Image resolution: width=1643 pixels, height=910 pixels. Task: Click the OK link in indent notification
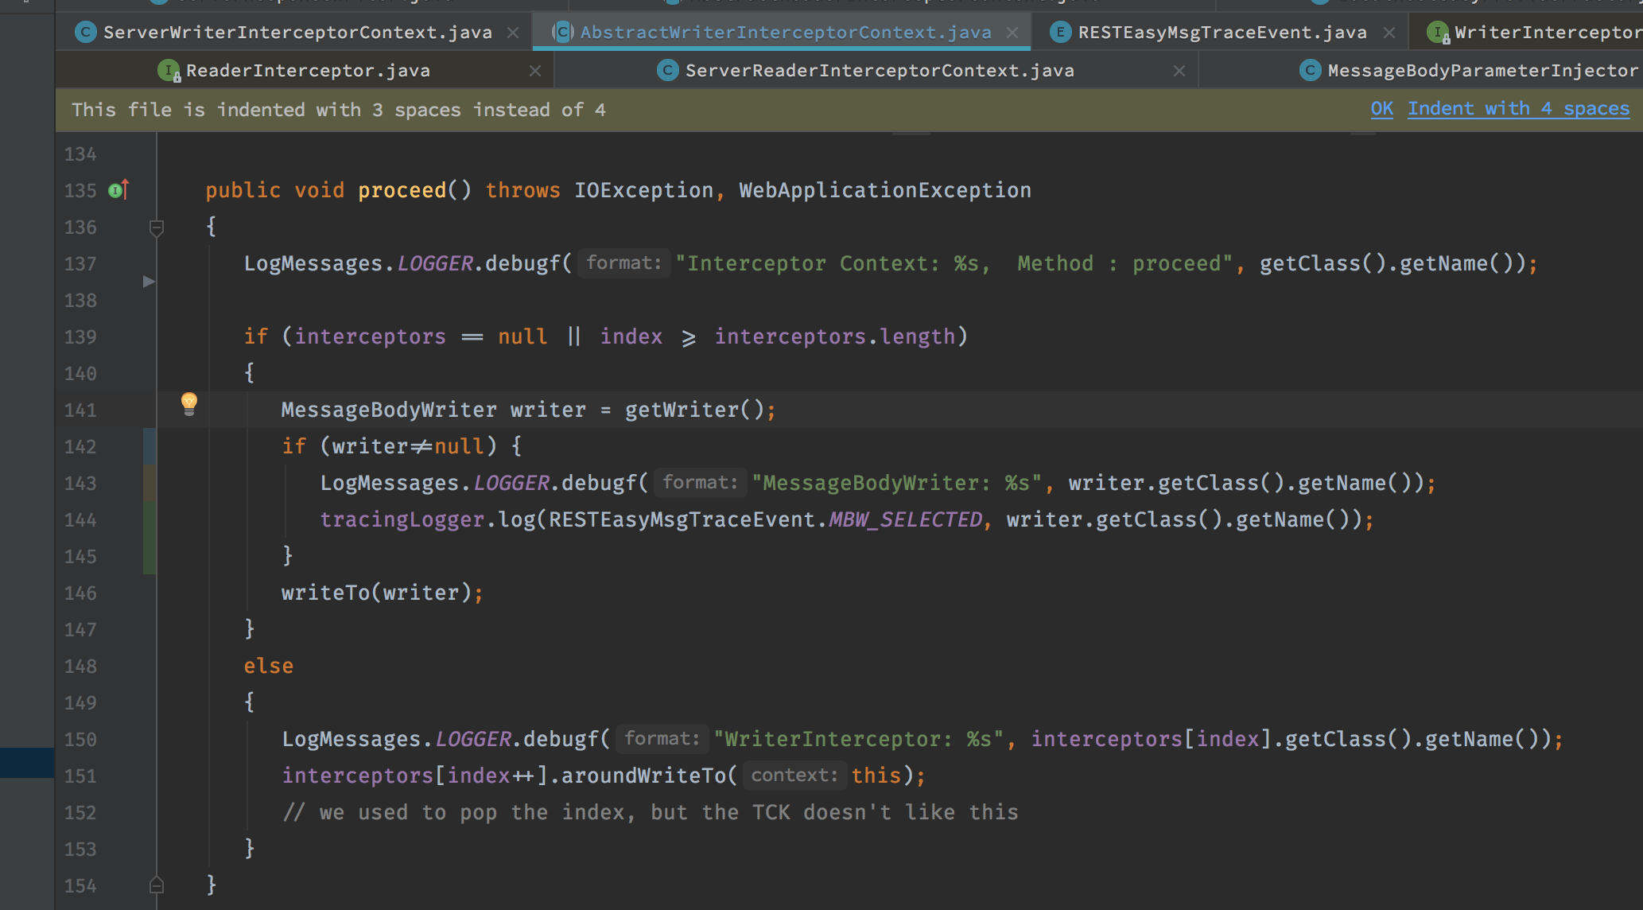tap(1381, 109)
